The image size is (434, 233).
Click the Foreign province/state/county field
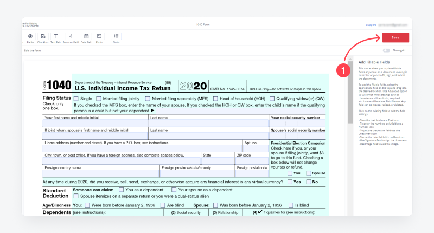[x=197, y=173]
